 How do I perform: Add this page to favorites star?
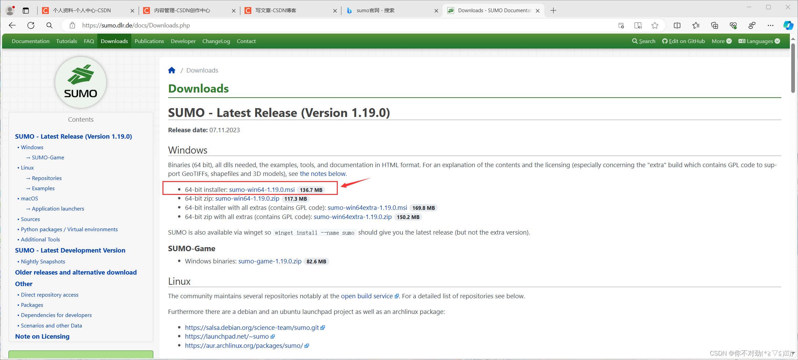tap(655, 25)
